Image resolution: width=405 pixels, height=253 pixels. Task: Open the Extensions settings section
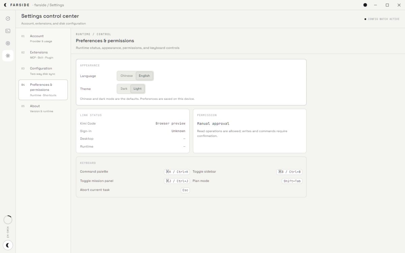43,55
